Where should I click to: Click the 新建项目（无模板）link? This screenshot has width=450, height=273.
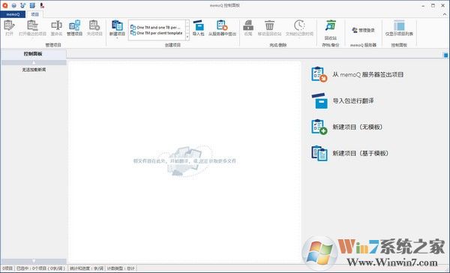click(358, 127)
